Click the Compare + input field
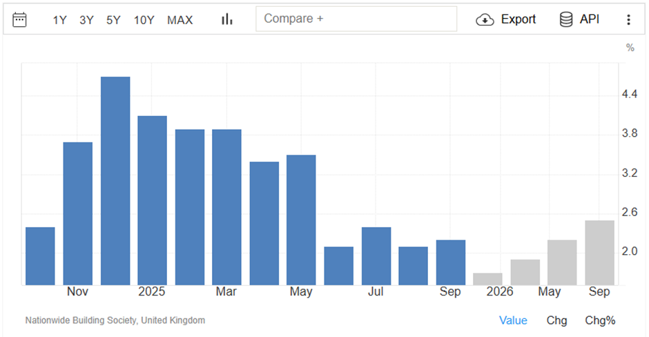Viewport: 649px width, 337px height. 356,19
